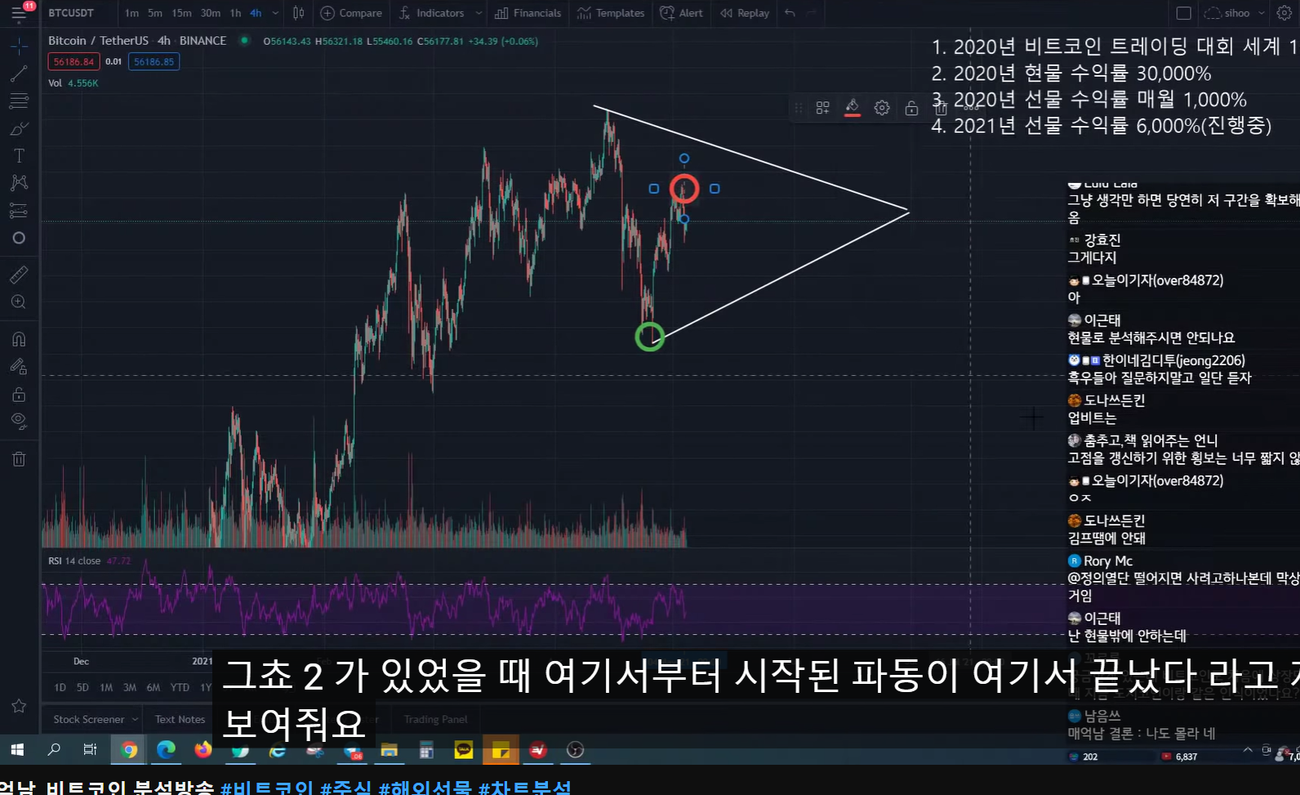Viewport: 1300px width, 795px height.
Task: Open the Alert clock tool
Action: coord(681,13)
